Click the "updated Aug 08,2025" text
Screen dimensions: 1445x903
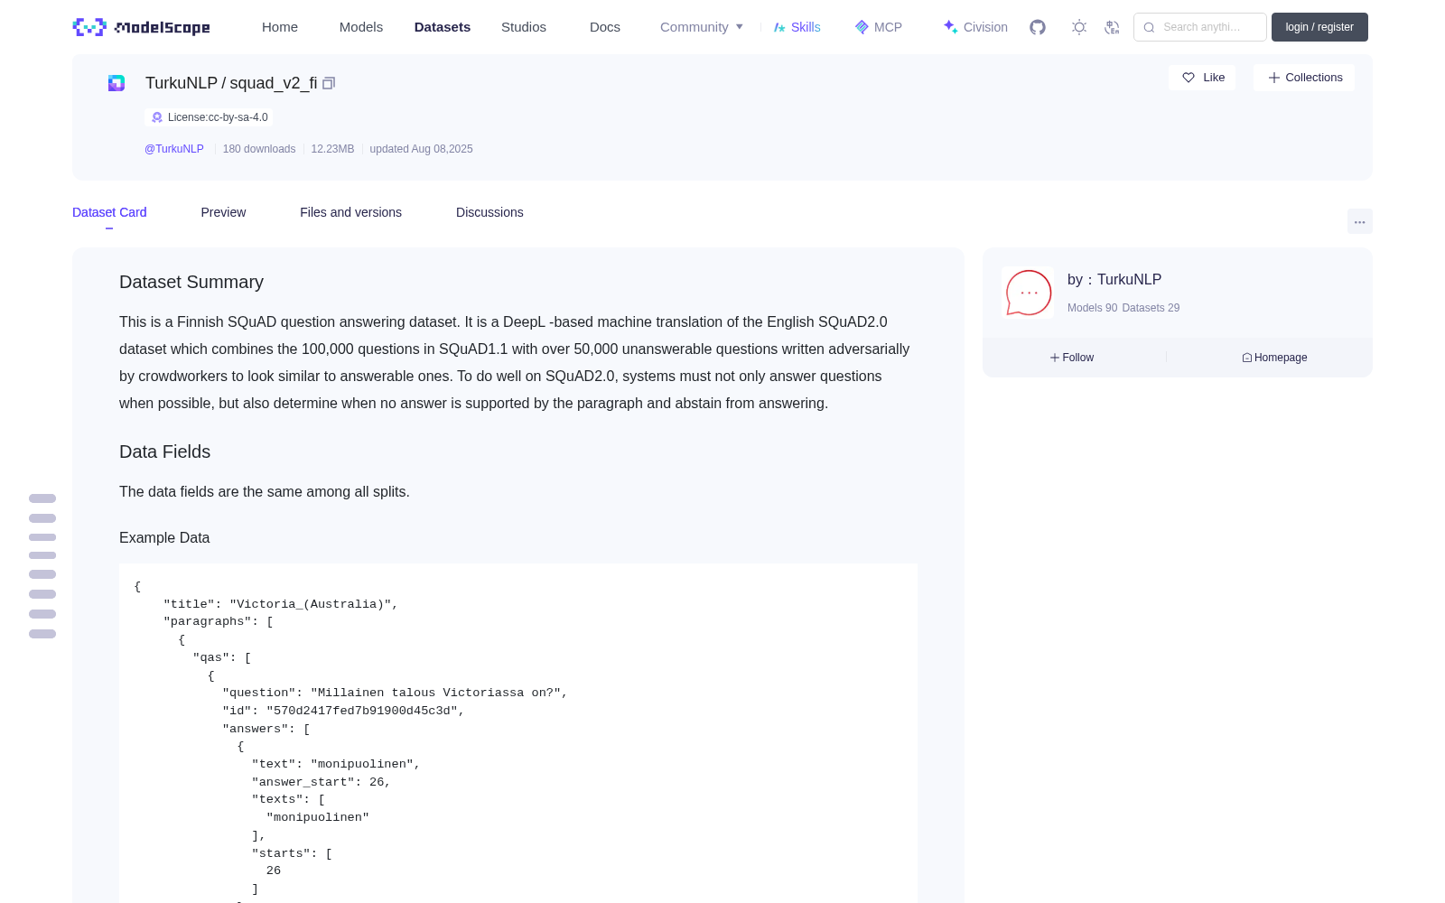pos(421,149)
